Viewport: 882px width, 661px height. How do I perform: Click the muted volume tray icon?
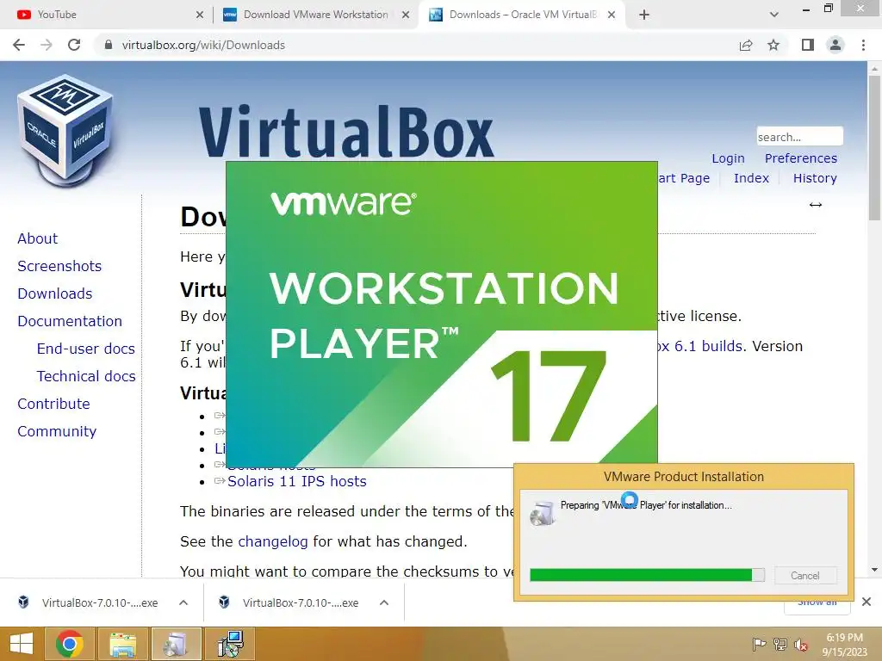801,646
